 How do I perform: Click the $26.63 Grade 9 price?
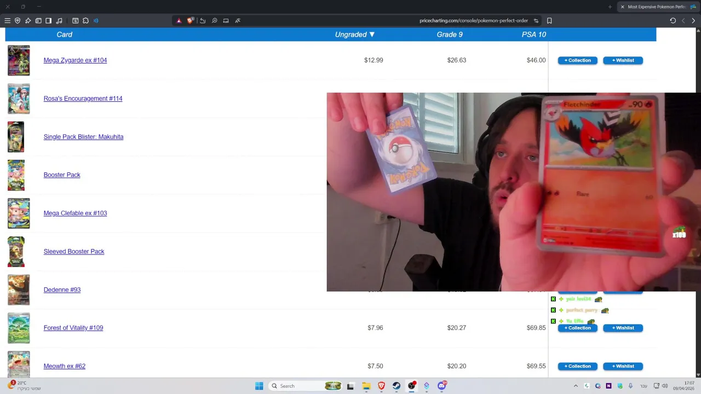[x=457, y=60]
